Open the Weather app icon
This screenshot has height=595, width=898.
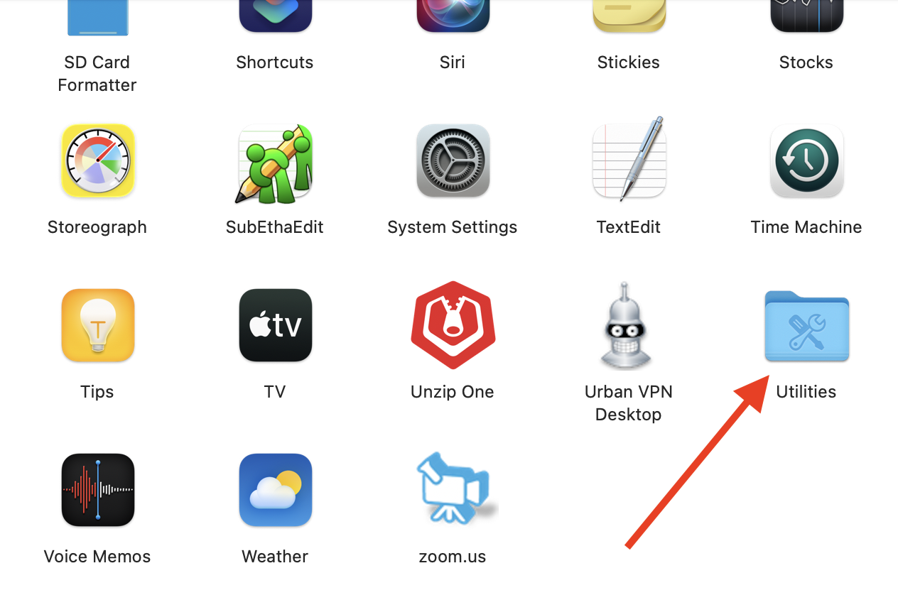pos(275,490)
